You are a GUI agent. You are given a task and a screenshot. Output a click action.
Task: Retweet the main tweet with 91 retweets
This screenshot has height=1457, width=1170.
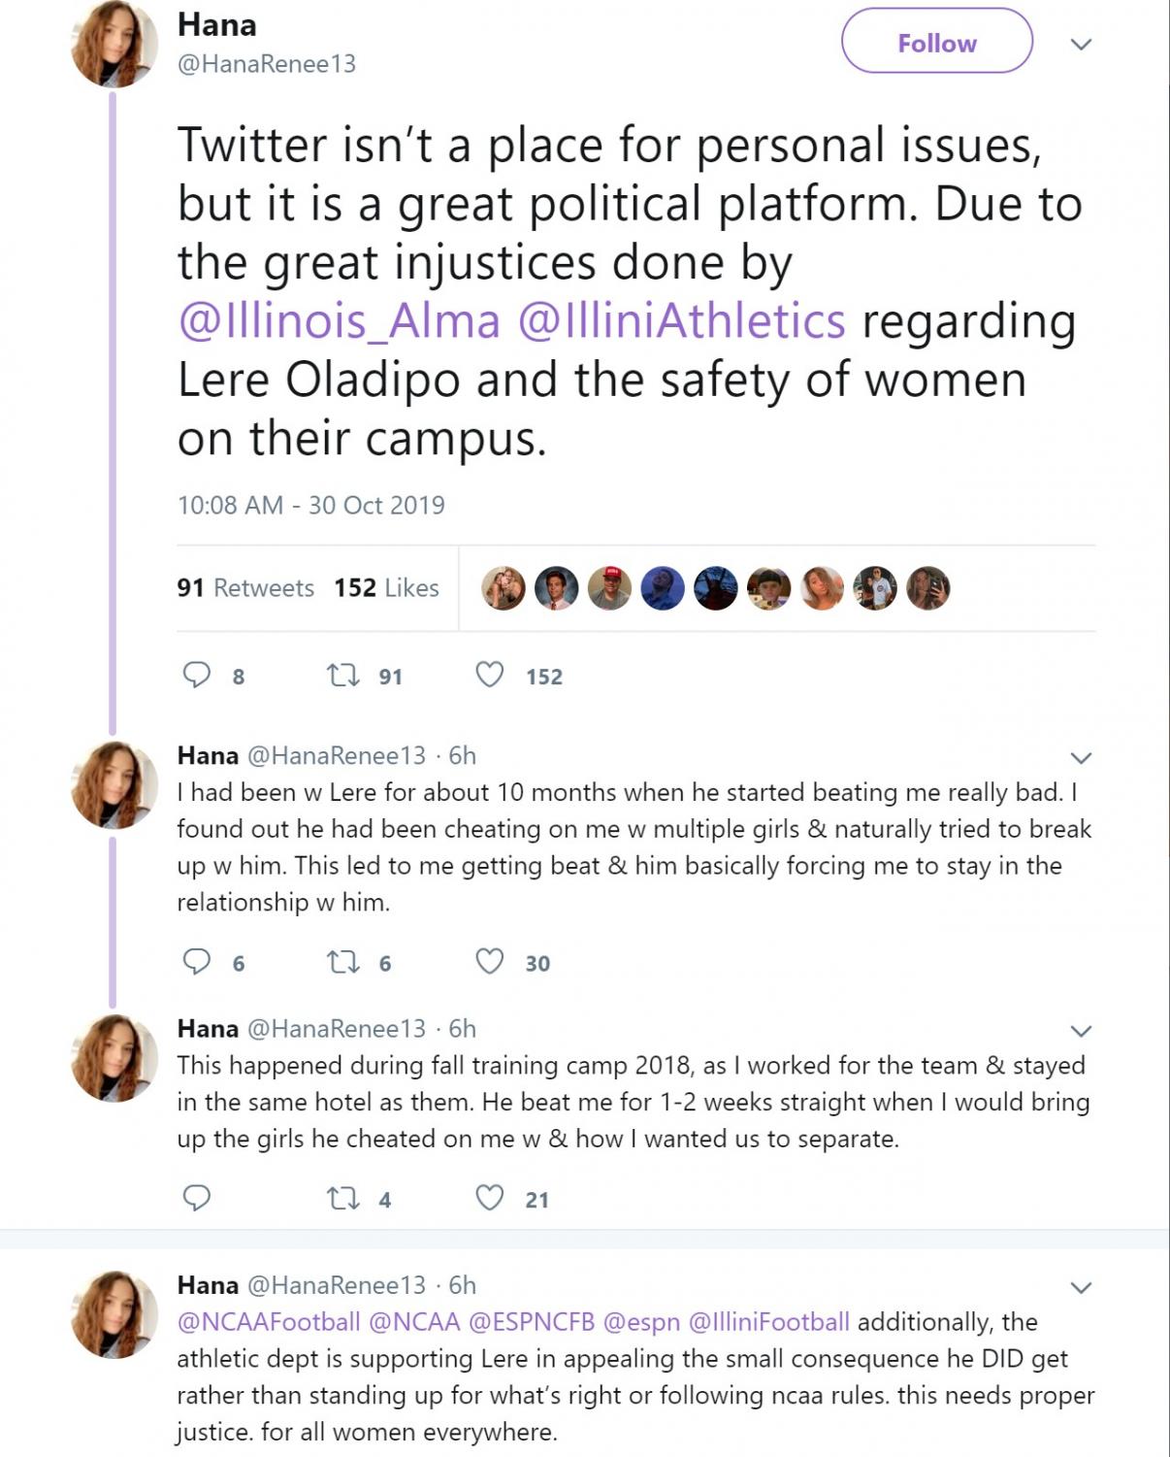coord(342,675)
